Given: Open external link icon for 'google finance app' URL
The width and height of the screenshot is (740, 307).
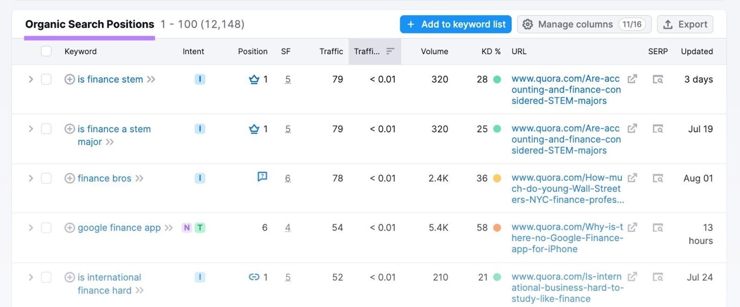Looking at the screenshot, I should [632, 227].
